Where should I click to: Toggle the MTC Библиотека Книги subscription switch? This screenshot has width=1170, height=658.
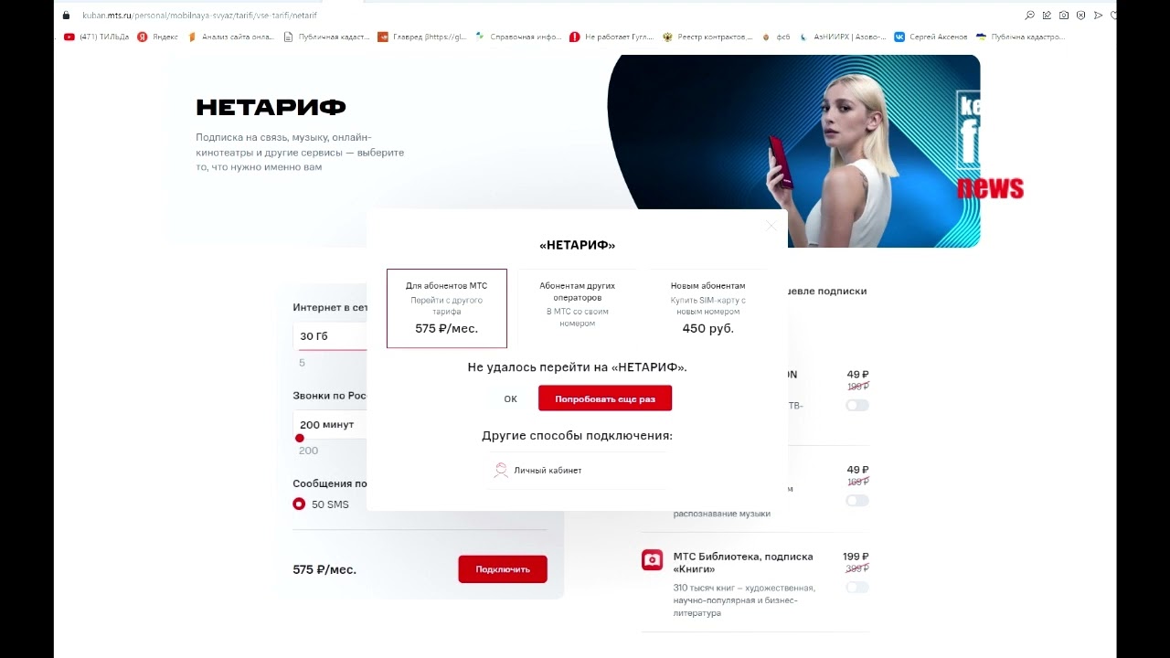856,587
